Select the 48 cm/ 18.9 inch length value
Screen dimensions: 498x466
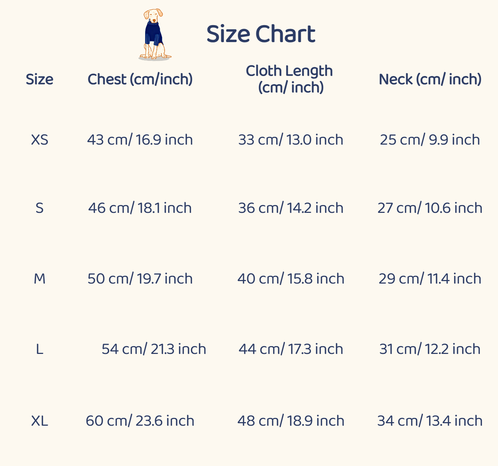click(x=291, y=421)
